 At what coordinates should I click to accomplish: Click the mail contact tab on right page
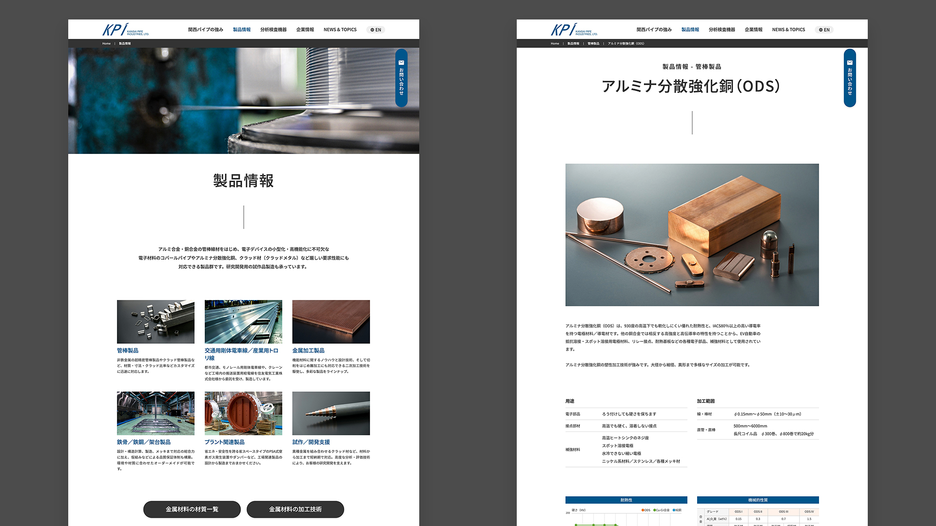pyautogui.click(x=850, y=78)
